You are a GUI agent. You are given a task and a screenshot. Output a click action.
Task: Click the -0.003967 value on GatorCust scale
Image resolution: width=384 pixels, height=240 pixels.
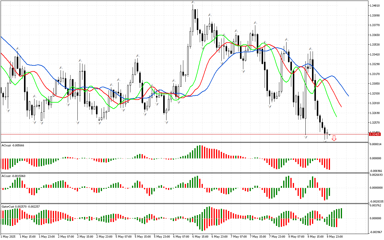[375, 232]
